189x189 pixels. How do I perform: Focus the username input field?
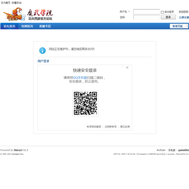(x=146, y=12)
